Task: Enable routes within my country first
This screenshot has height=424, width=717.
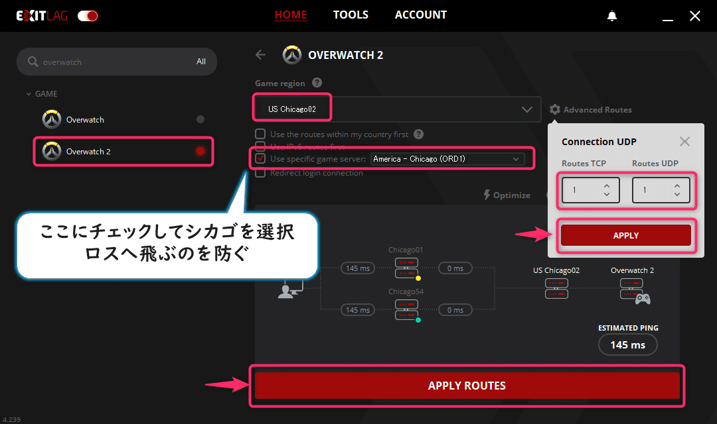Action: pos(260,134)
